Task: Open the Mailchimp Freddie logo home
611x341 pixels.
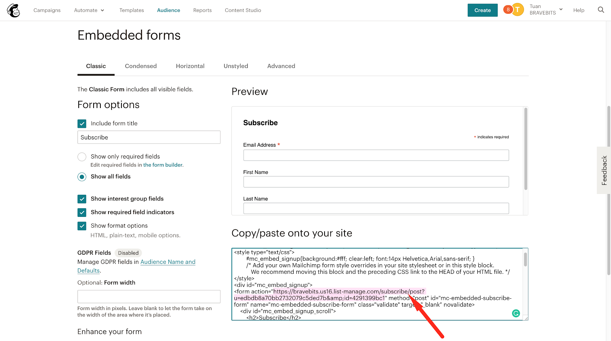Action: coord(13,10)
